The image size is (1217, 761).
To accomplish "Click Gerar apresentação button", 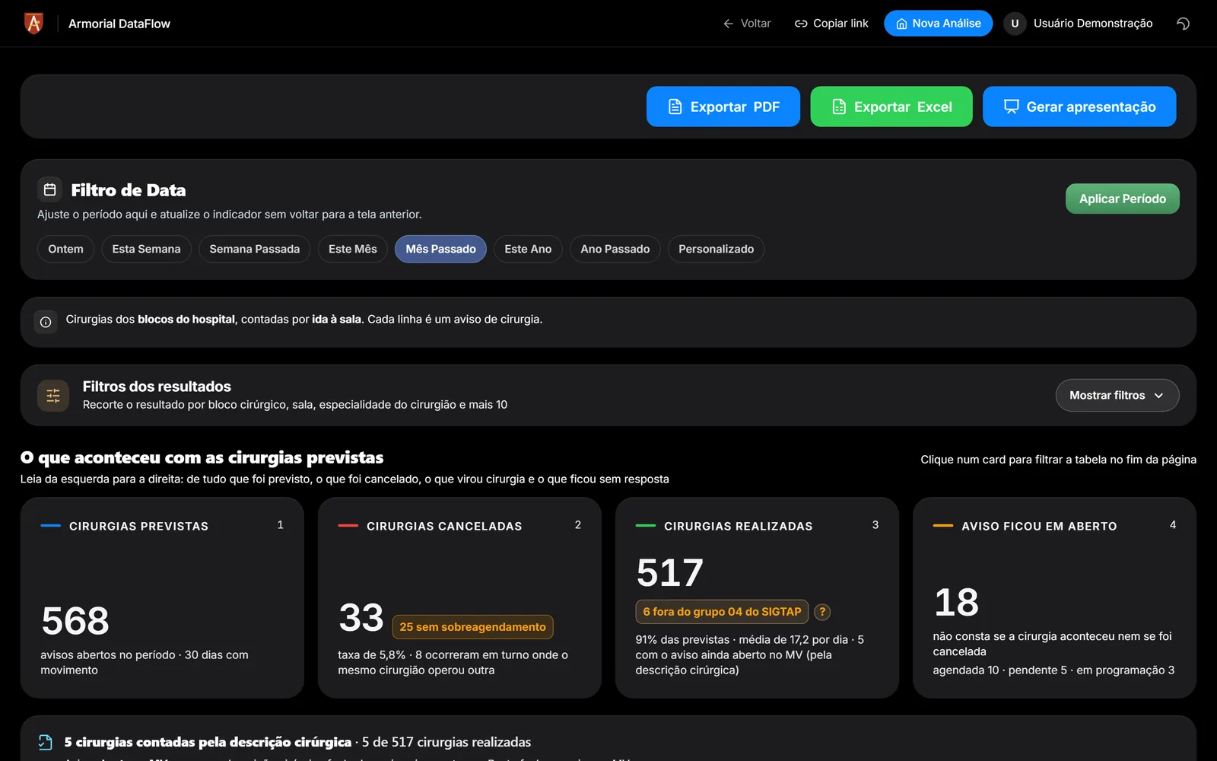I will tap(1079, 107).
